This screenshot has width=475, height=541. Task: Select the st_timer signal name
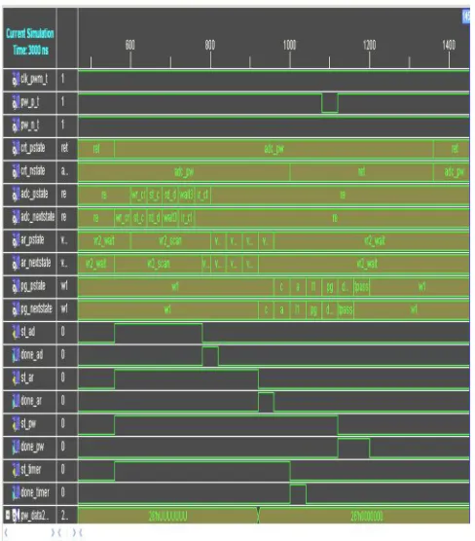tap(31, 470)
